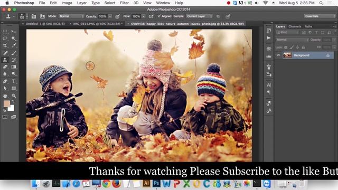Hide the Background layer eye icon

click(x=278, y=55)
